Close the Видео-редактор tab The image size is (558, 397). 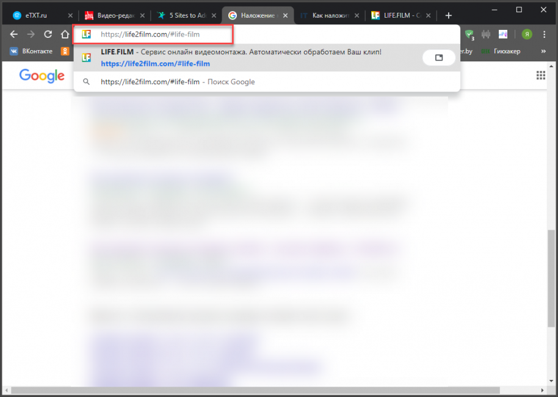point(142,15)
